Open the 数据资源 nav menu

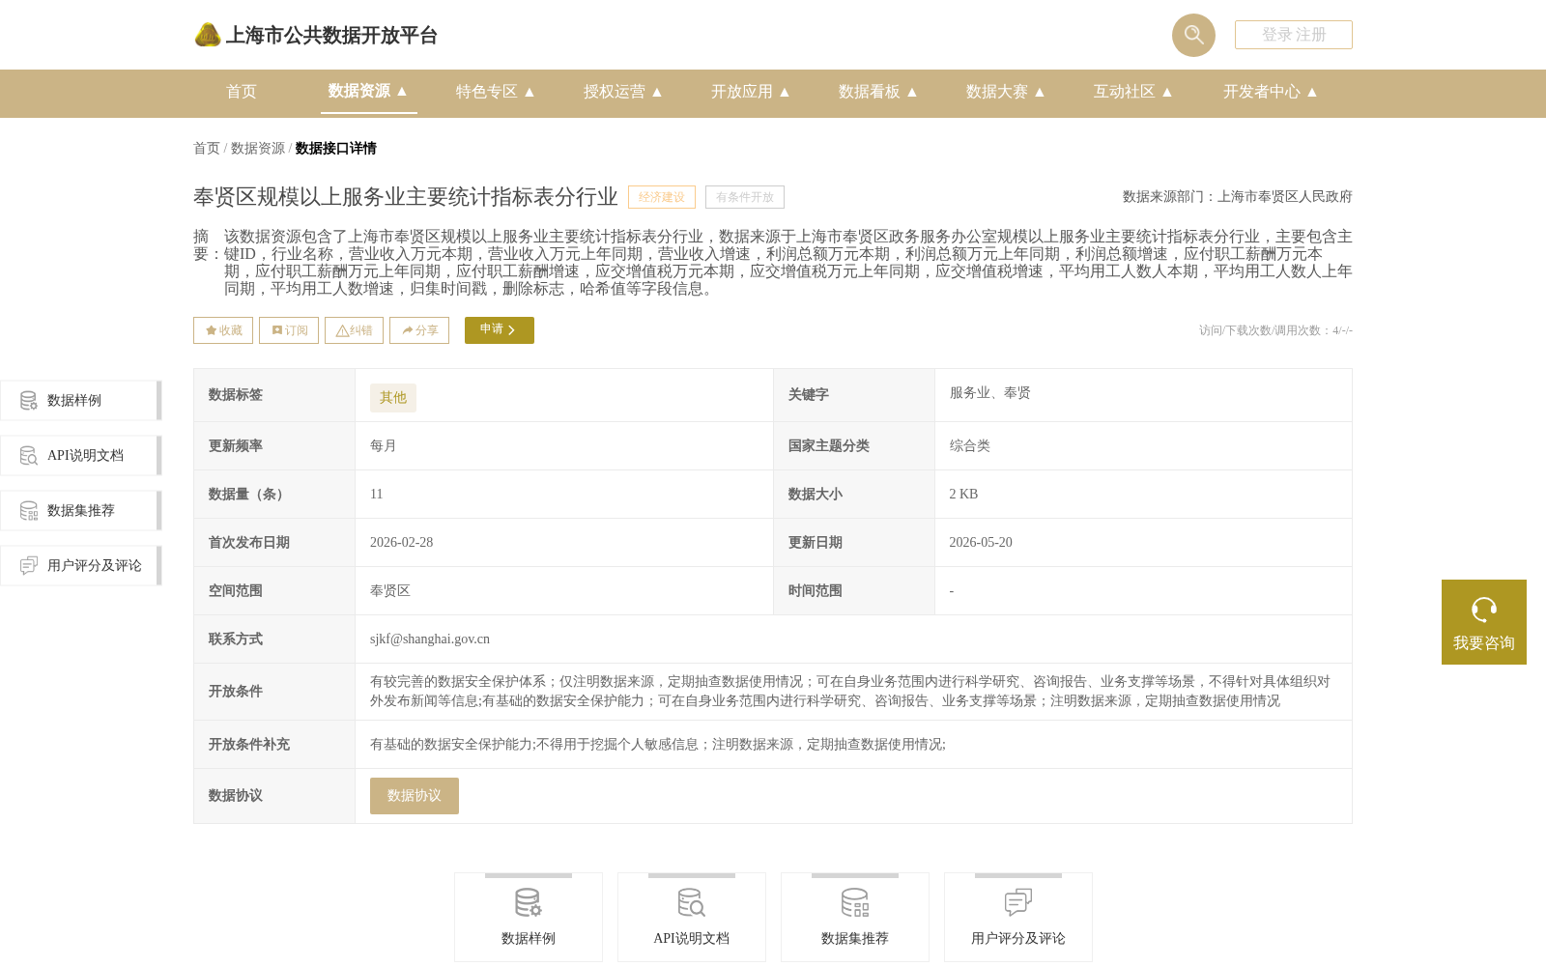point(358,91)
